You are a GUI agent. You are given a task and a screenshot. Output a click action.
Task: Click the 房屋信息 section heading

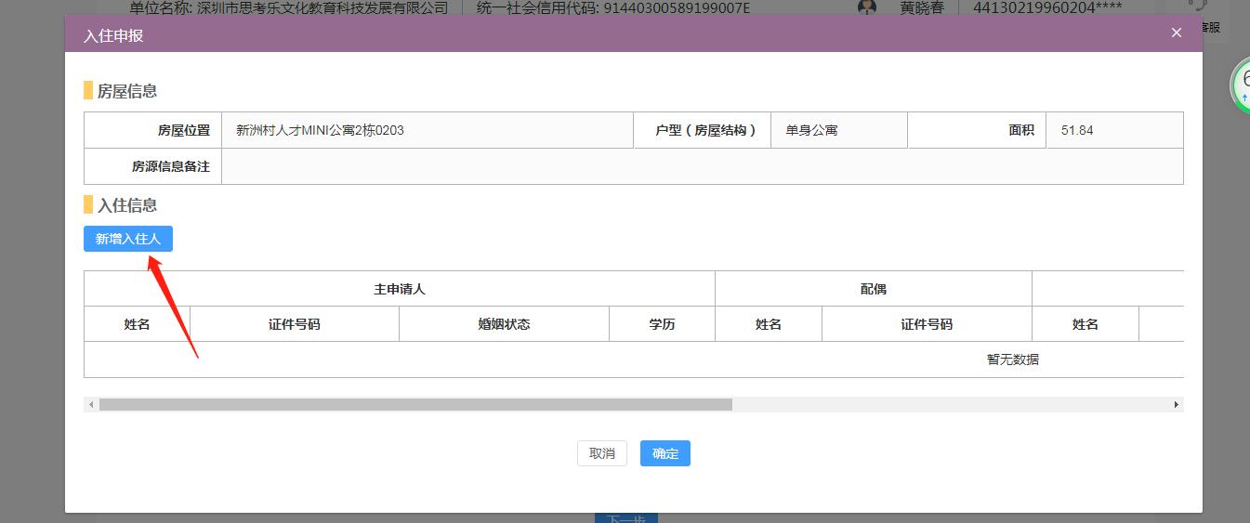pos(127,91)
